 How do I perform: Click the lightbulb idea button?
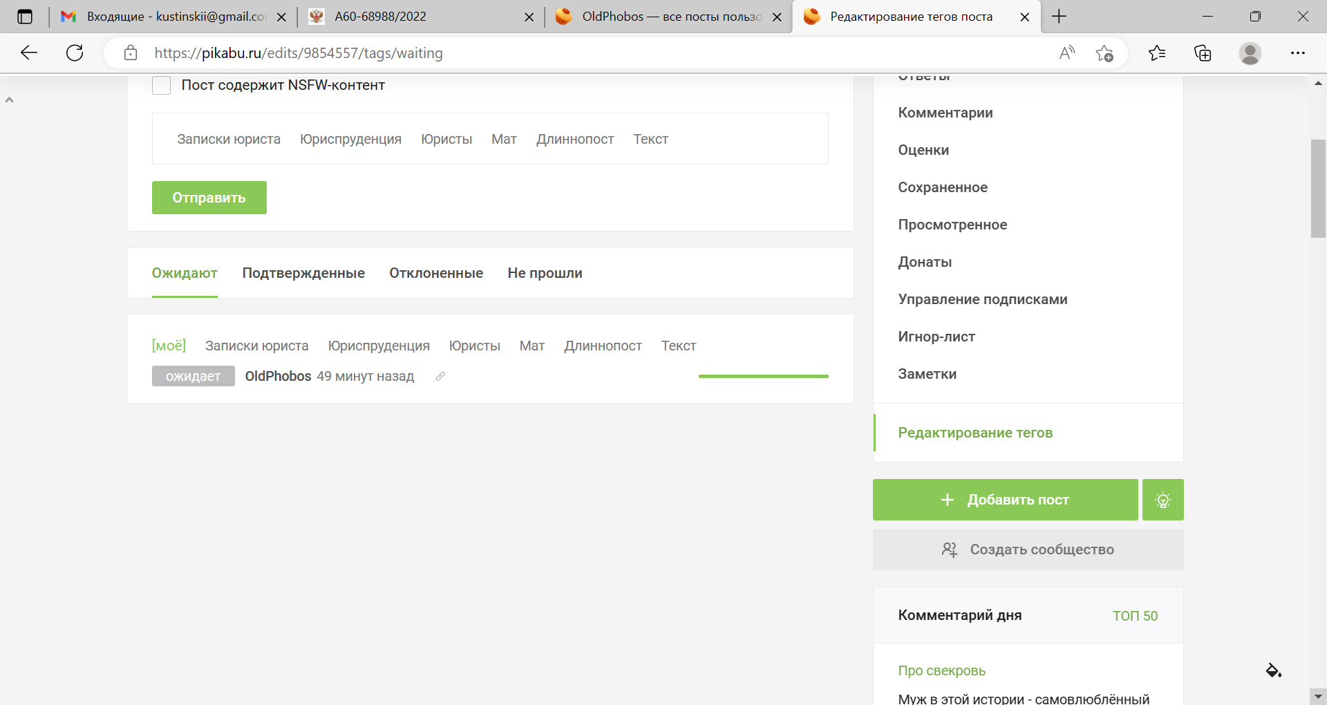point(1163,500)
